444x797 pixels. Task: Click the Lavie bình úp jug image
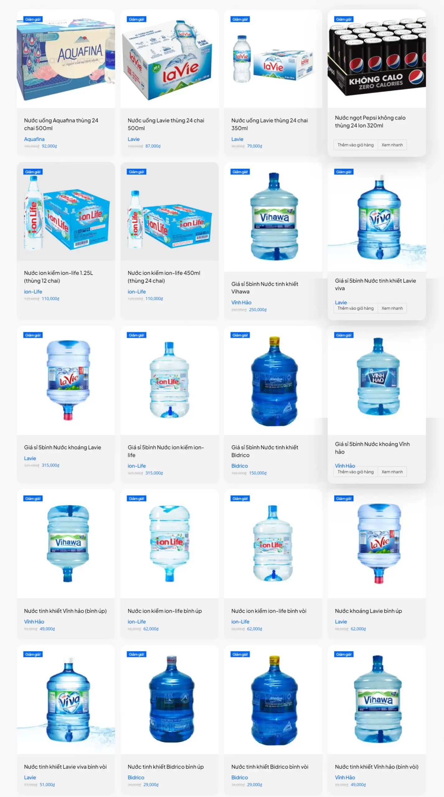pyautogui.click(x=376, y=544)
